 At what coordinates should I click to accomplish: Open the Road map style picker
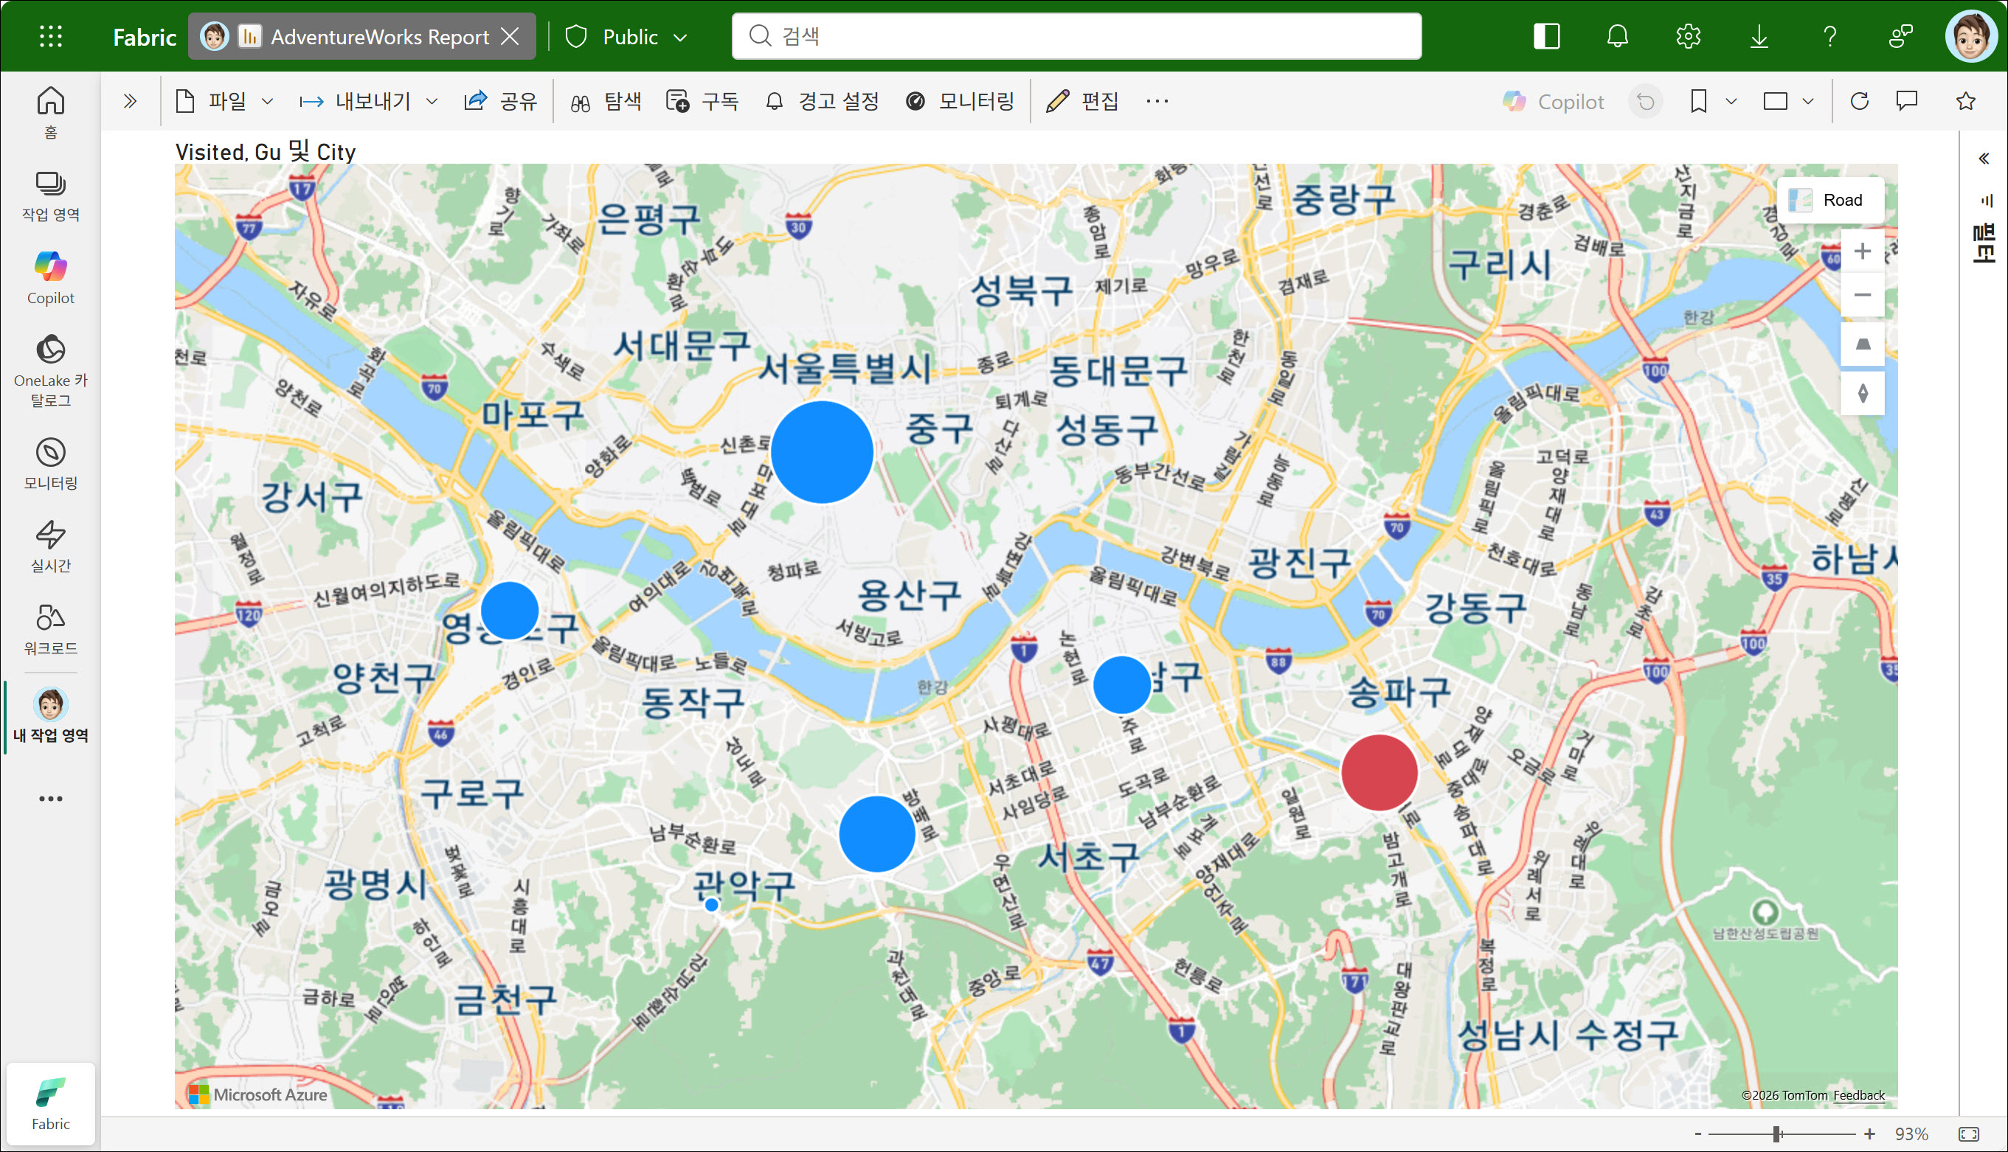click(1829, 200)
